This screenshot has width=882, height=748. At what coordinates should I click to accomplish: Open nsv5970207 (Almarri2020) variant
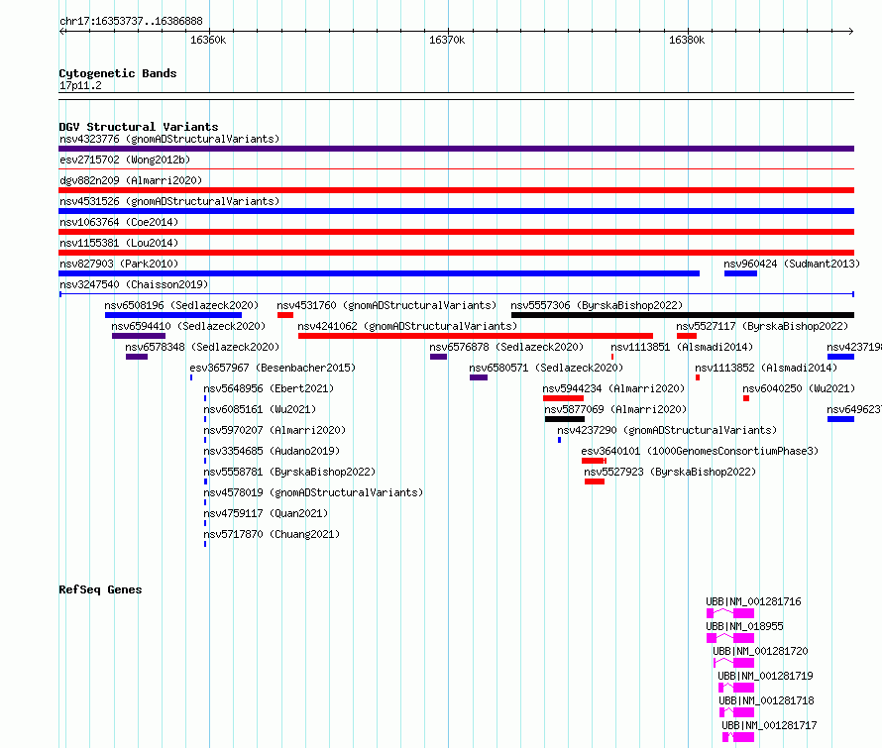click(275, 430)
